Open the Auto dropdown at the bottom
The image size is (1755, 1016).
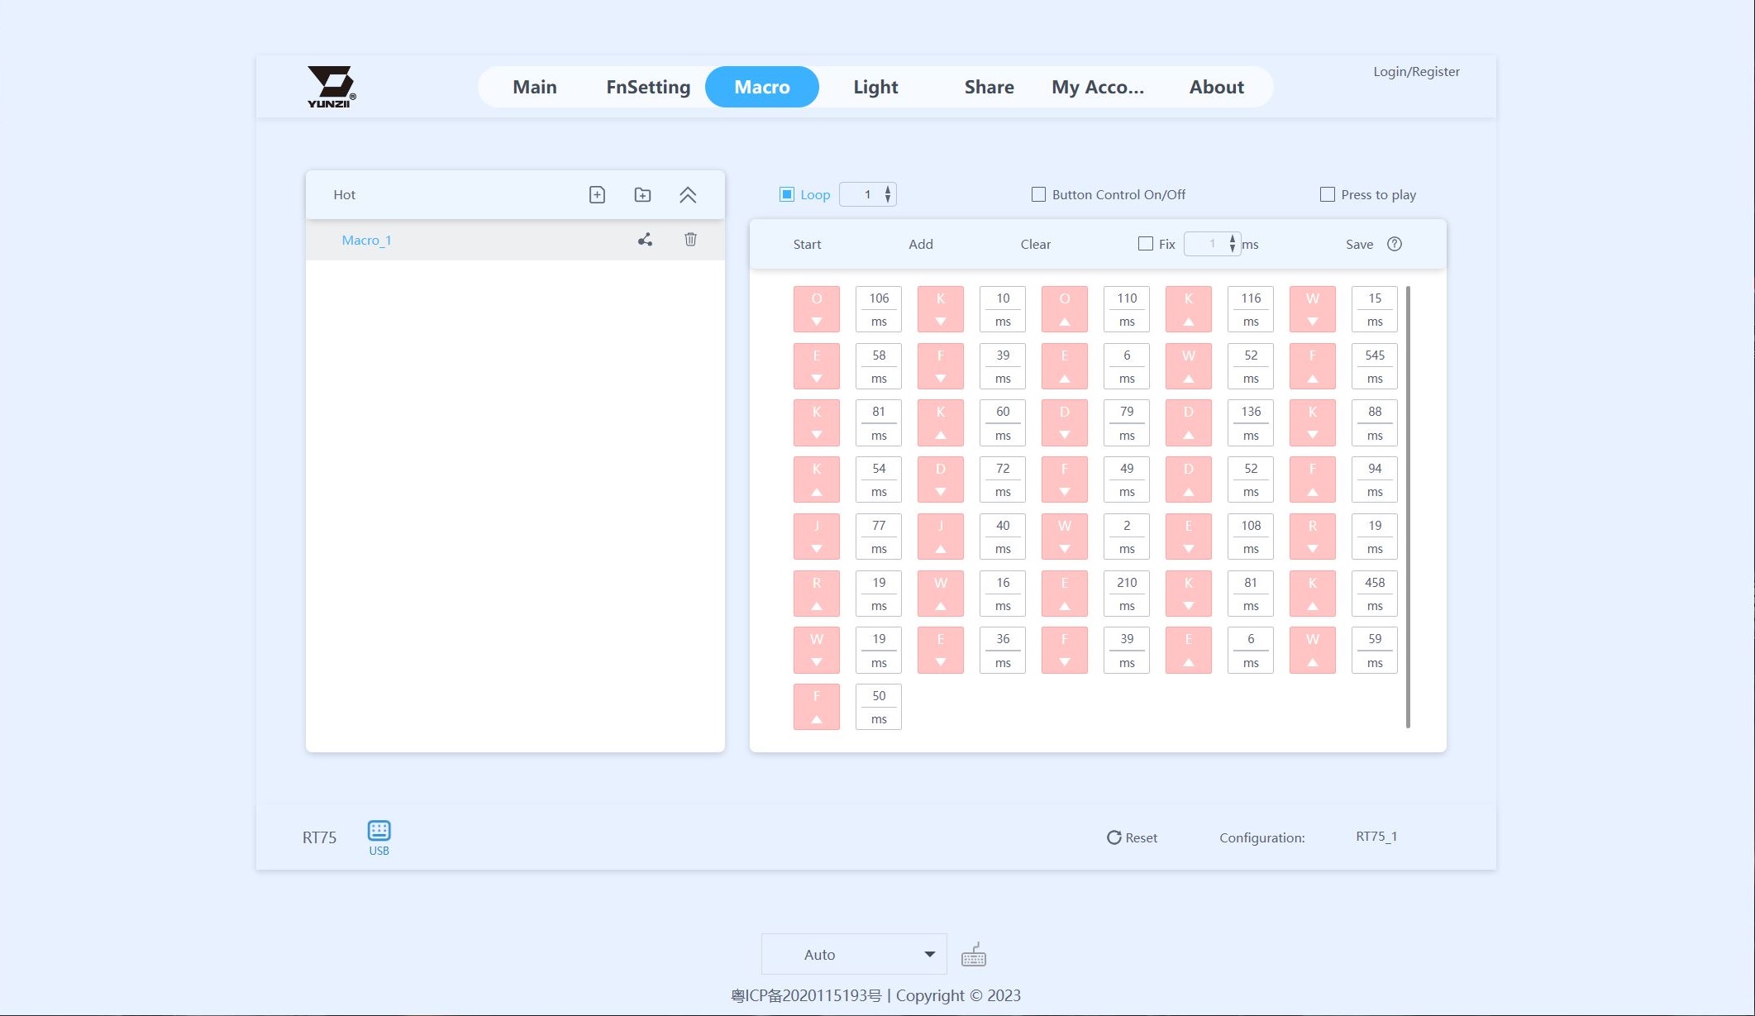[x=854, y=955]
